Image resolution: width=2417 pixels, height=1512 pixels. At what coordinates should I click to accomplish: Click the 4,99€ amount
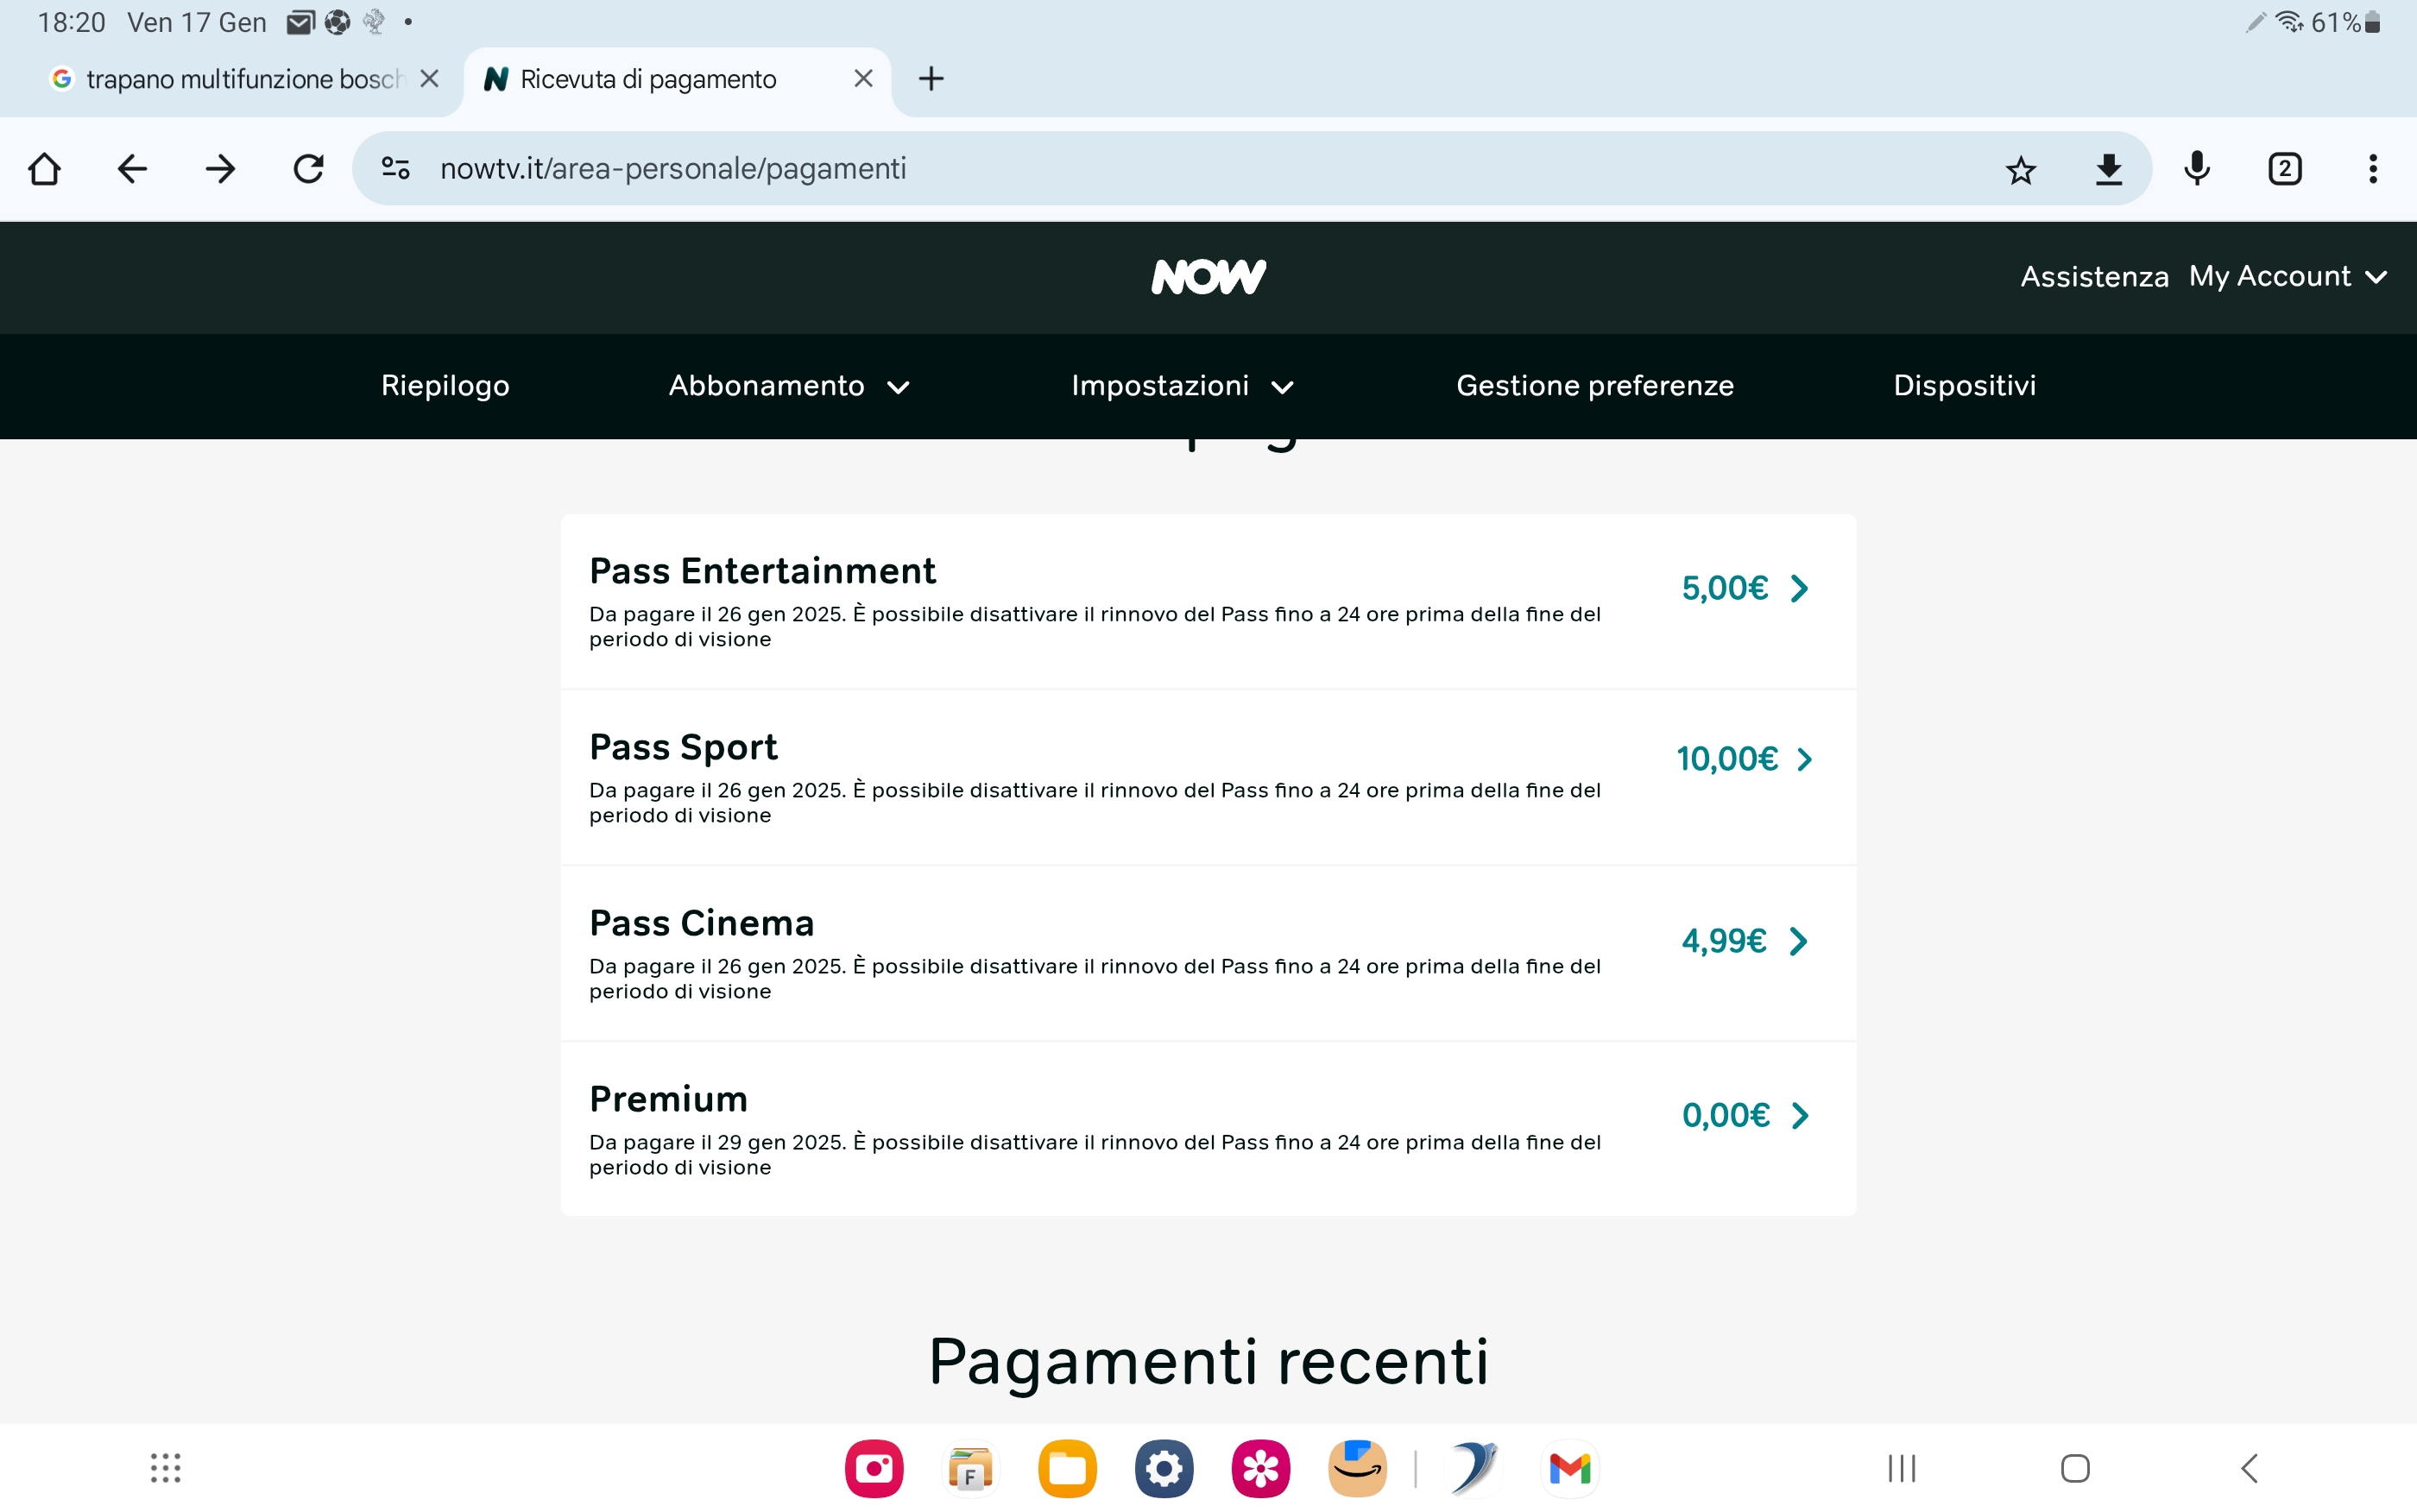pyautogui.click(x=1724, y=942)
